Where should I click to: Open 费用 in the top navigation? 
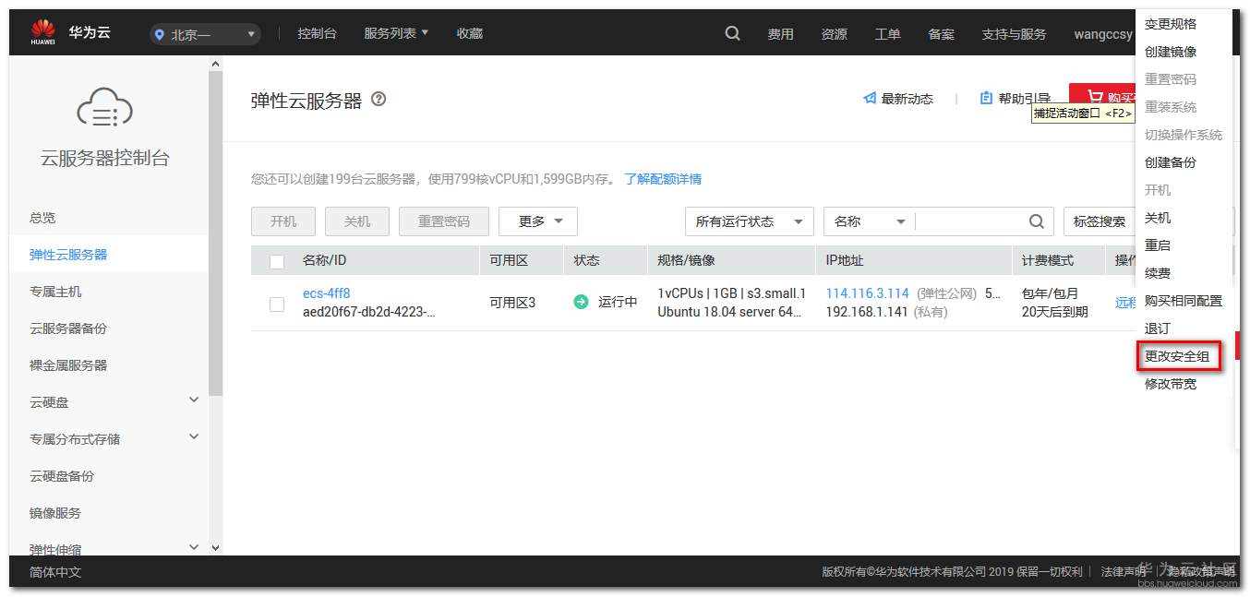[x=781, y=34]
